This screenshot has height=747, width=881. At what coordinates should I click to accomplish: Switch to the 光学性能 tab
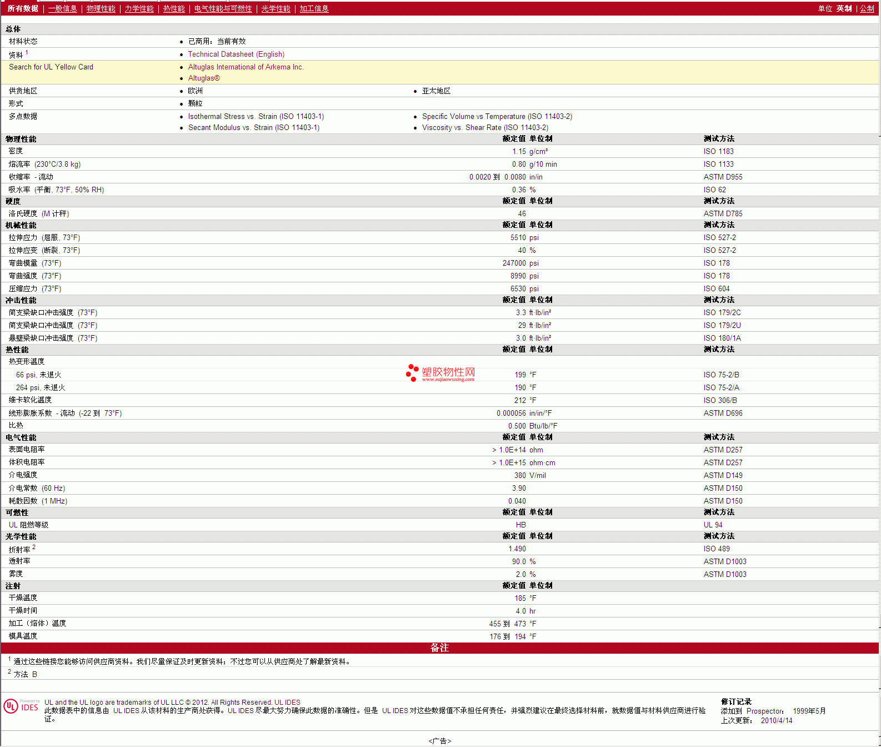(x=276, y=9)
